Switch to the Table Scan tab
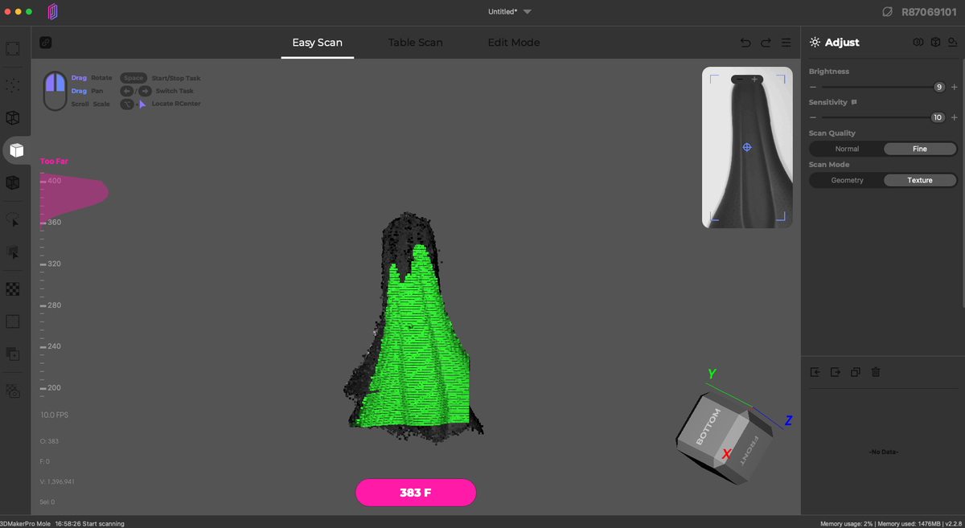965x528 pixels. [x=415, y=43]
